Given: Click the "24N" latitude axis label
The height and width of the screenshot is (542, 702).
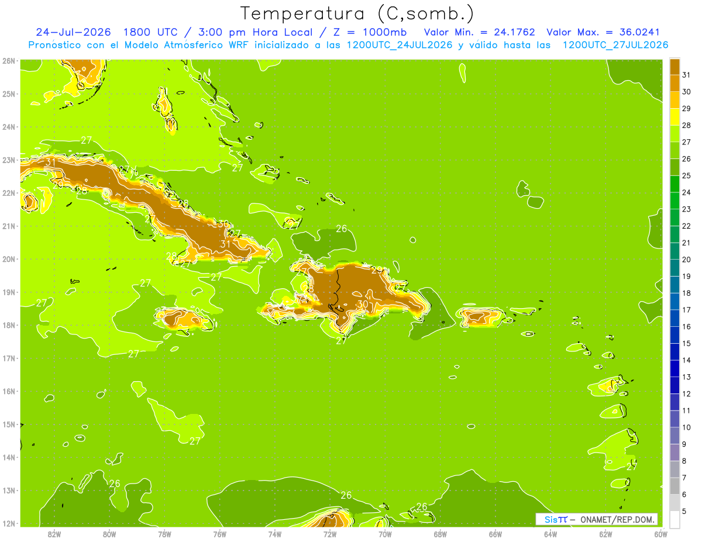Looking at the screenshot, I should [9, 127].
